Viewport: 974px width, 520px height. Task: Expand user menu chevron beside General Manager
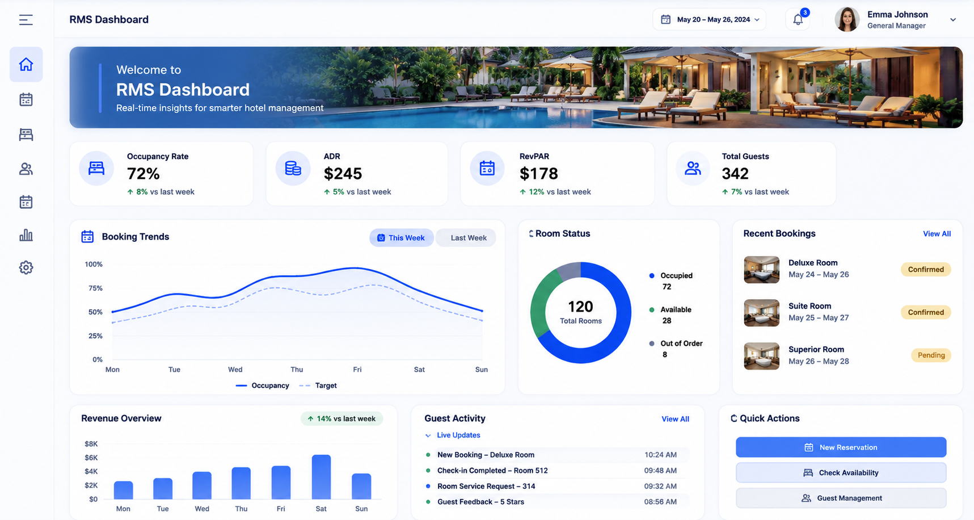coord(953,20)
